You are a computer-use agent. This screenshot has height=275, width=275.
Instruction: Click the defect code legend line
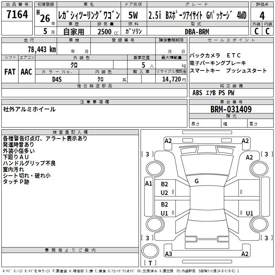(x=121, y=271)
